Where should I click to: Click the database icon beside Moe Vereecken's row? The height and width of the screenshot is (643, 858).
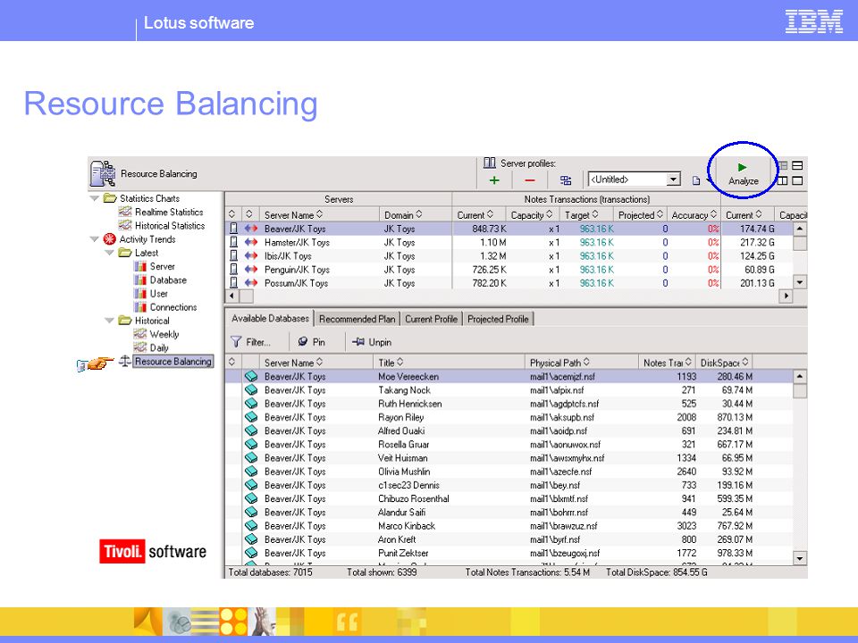click(x=251, y=376)
